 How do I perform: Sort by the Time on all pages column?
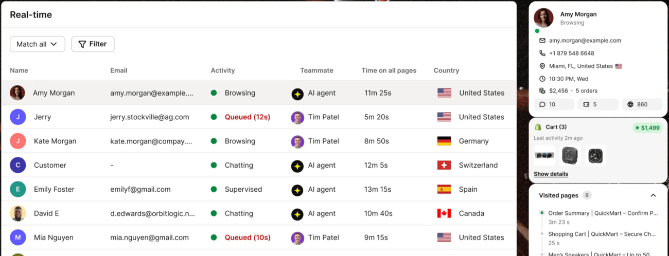click(389, 70)
